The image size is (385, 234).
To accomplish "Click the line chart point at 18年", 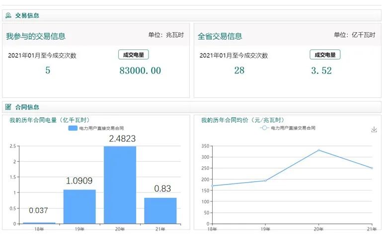I will pos(212,186).
